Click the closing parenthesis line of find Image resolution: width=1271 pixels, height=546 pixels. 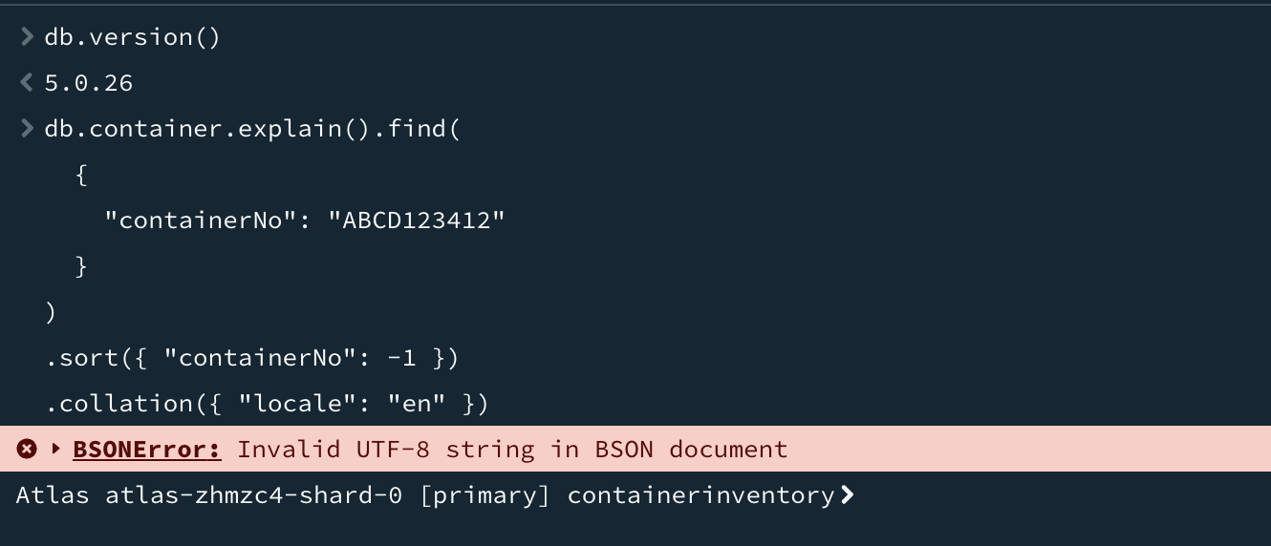pyautogui.click(x=51, y=312)
